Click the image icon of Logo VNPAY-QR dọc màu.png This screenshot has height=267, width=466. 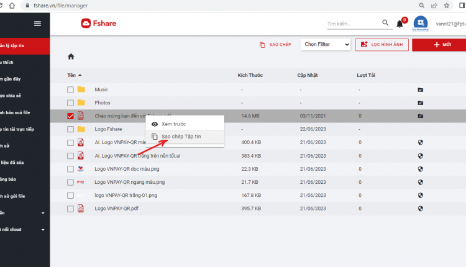click(x=81, y=169)
